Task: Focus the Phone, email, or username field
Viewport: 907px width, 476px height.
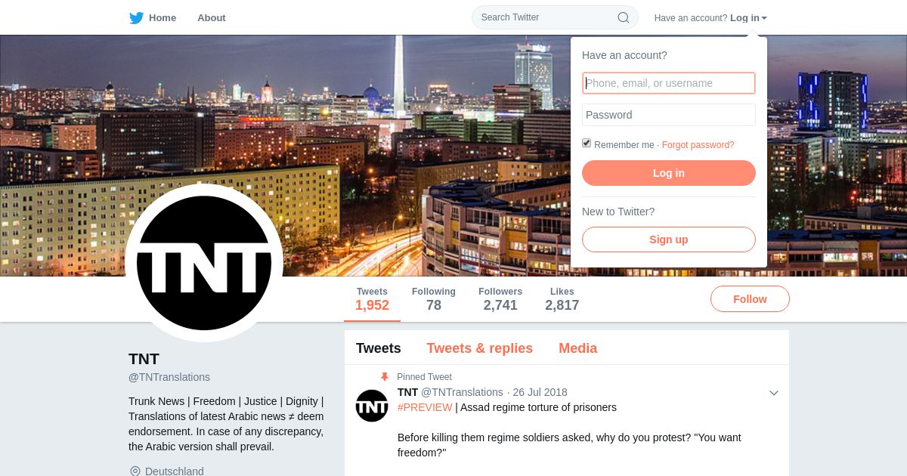Action: point(669,83)
